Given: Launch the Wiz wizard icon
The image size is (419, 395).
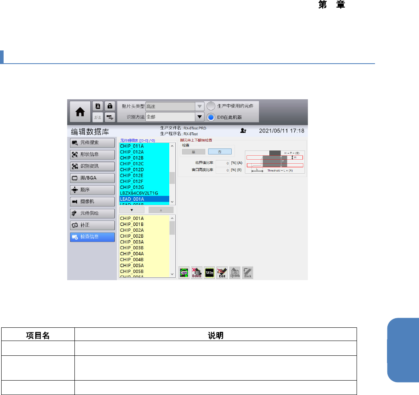Looking at the screenshot, I should pos(210,273).
